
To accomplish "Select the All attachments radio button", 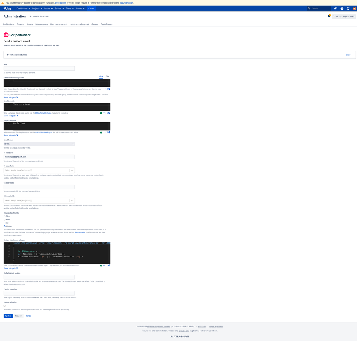I will pyautogui.click(x=5, y=223).
